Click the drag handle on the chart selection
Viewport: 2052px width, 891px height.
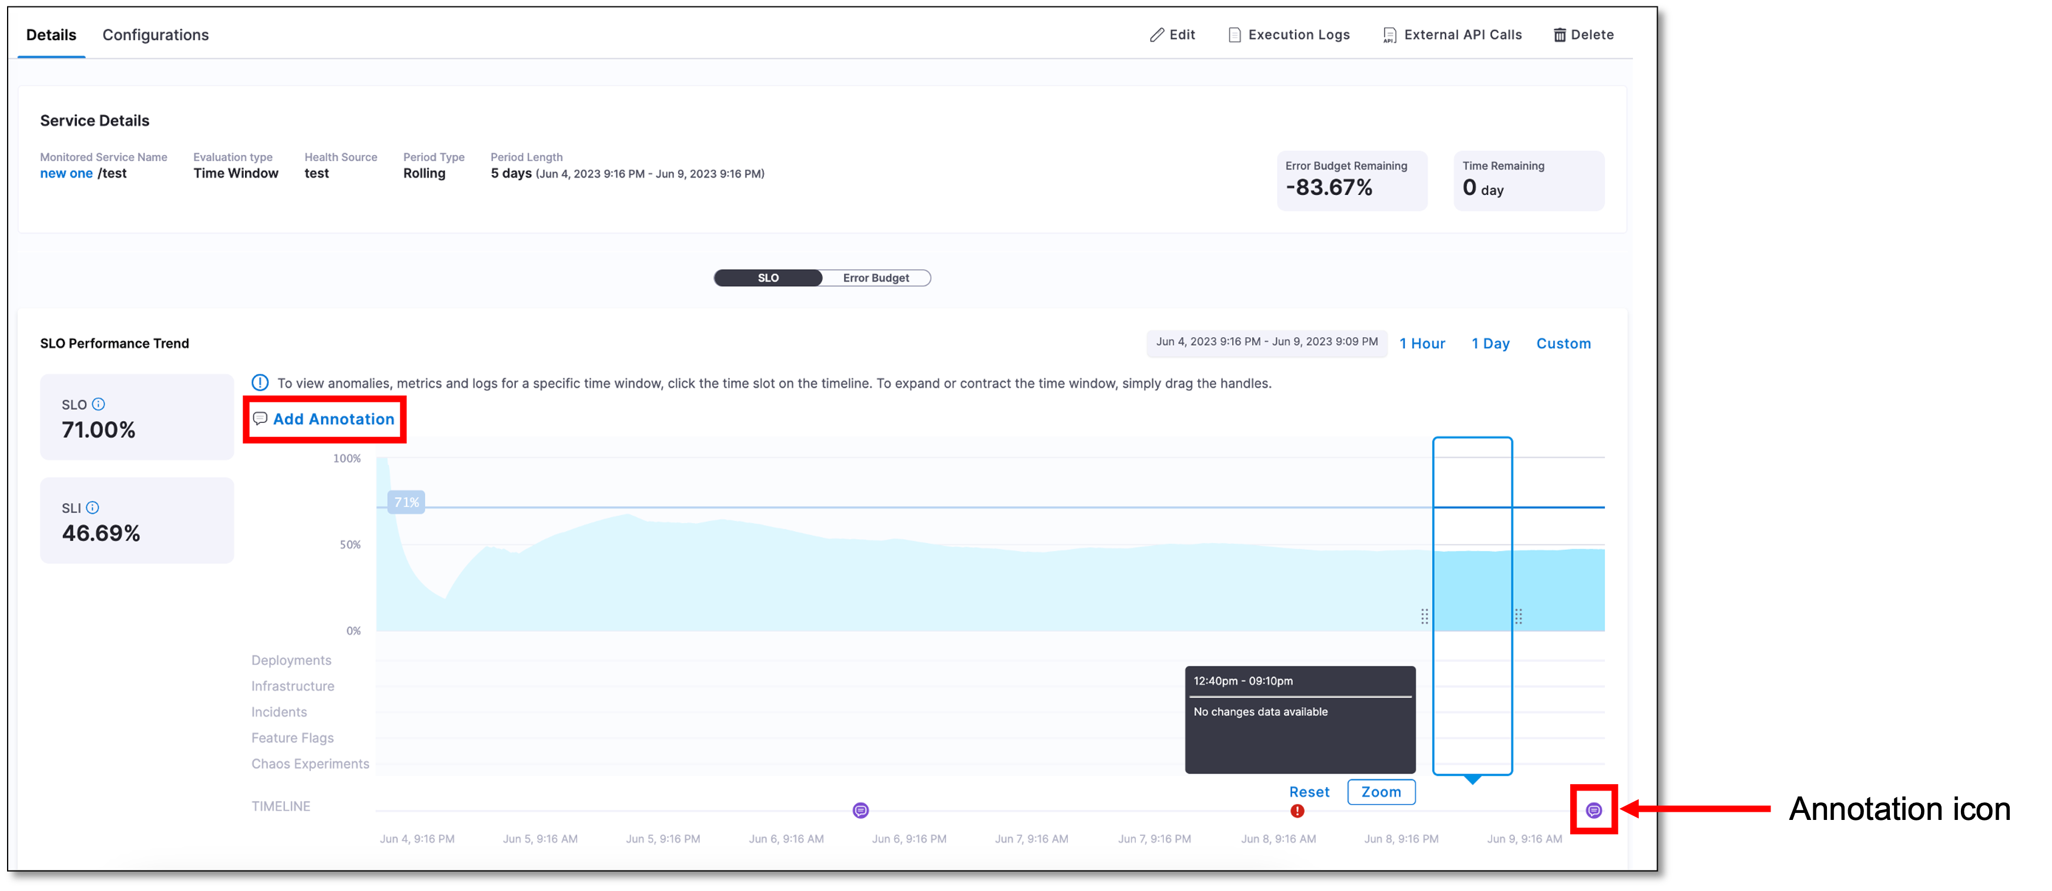(x=1425, y=616)
